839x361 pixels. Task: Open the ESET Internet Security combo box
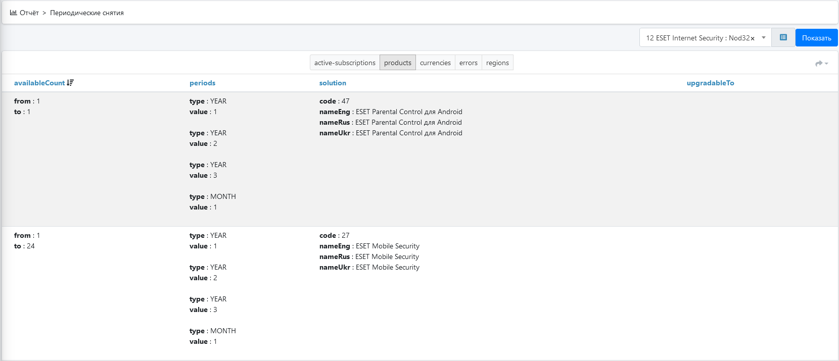[705, 37]
